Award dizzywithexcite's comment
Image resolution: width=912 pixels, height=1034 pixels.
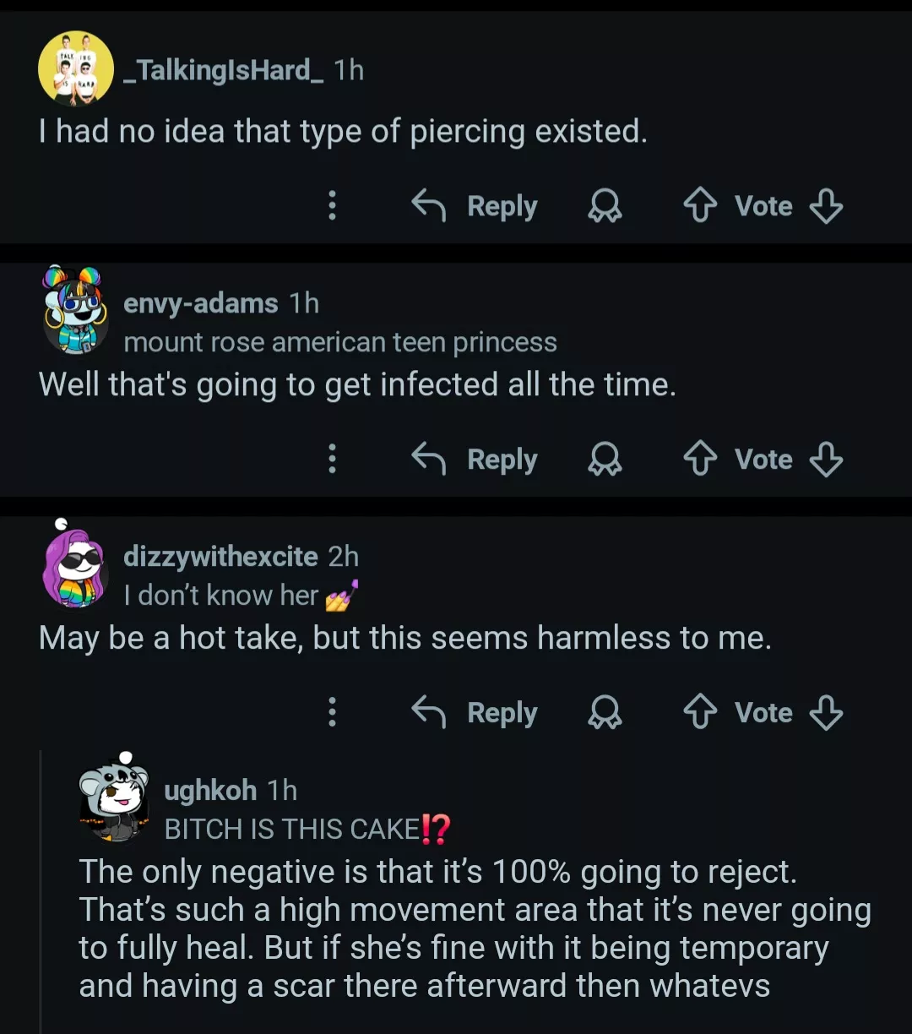tap(605, 713)
